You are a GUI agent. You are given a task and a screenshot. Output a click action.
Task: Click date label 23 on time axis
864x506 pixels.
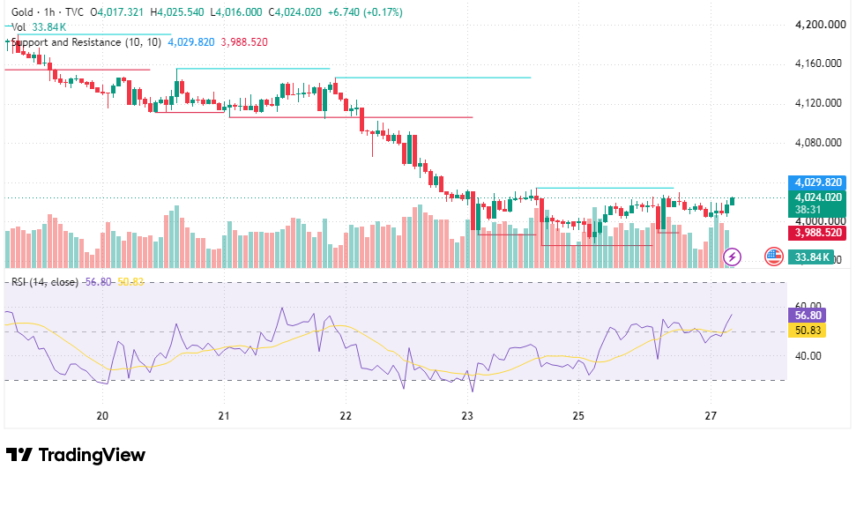coord(467,416)
